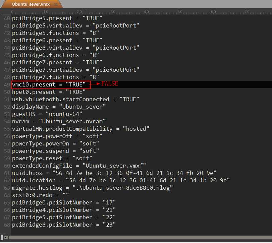The image size is (272, 243).
Task: Click line 41 pciBridge5.virtualDev text
Action: tap(75, 25)
